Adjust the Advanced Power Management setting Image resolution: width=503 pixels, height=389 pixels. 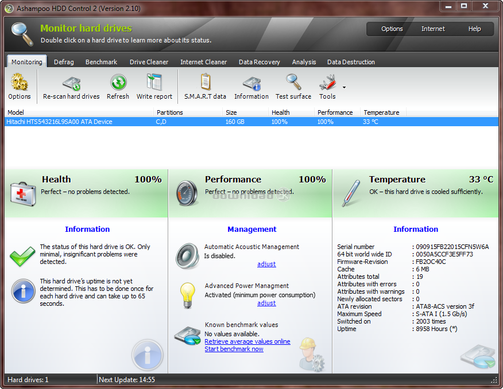point(266,303)
